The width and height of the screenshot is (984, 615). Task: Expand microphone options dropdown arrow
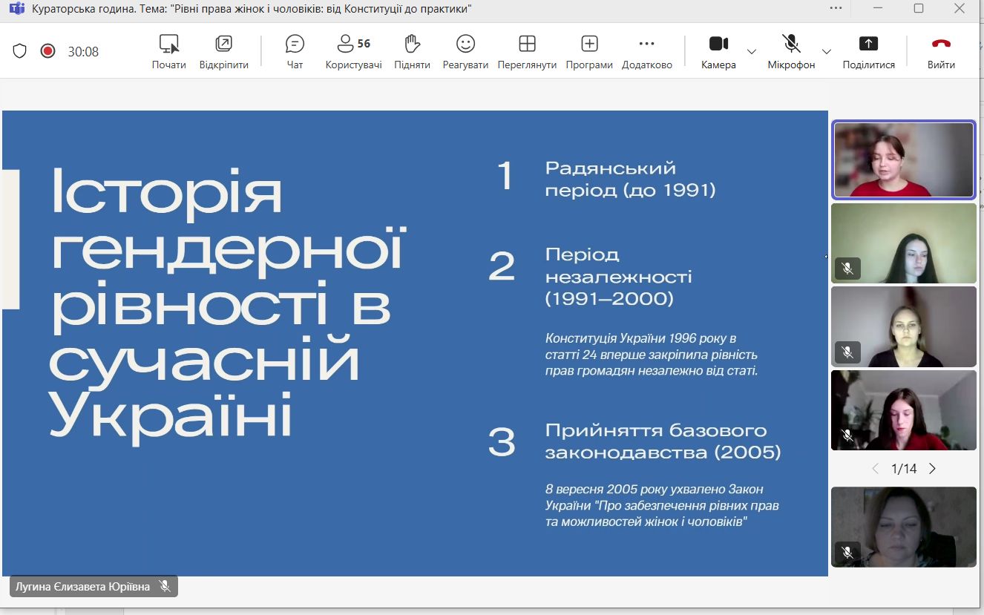point(827,52)
